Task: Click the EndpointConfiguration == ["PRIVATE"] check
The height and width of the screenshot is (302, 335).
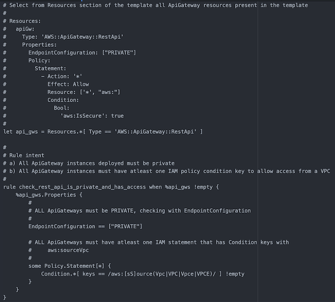Action: tap(85, 227)
